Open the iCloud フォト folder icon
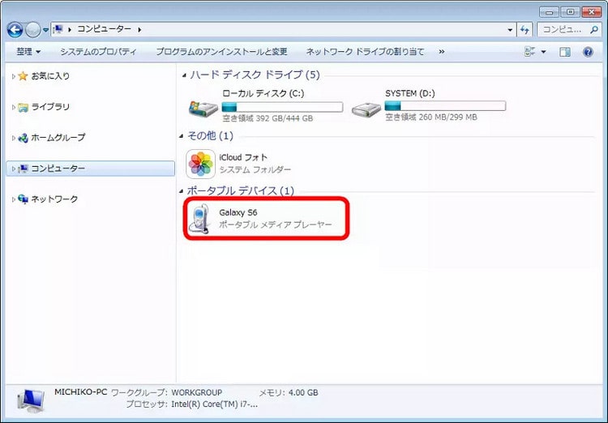The image size is (608, 423). [200, 164]
